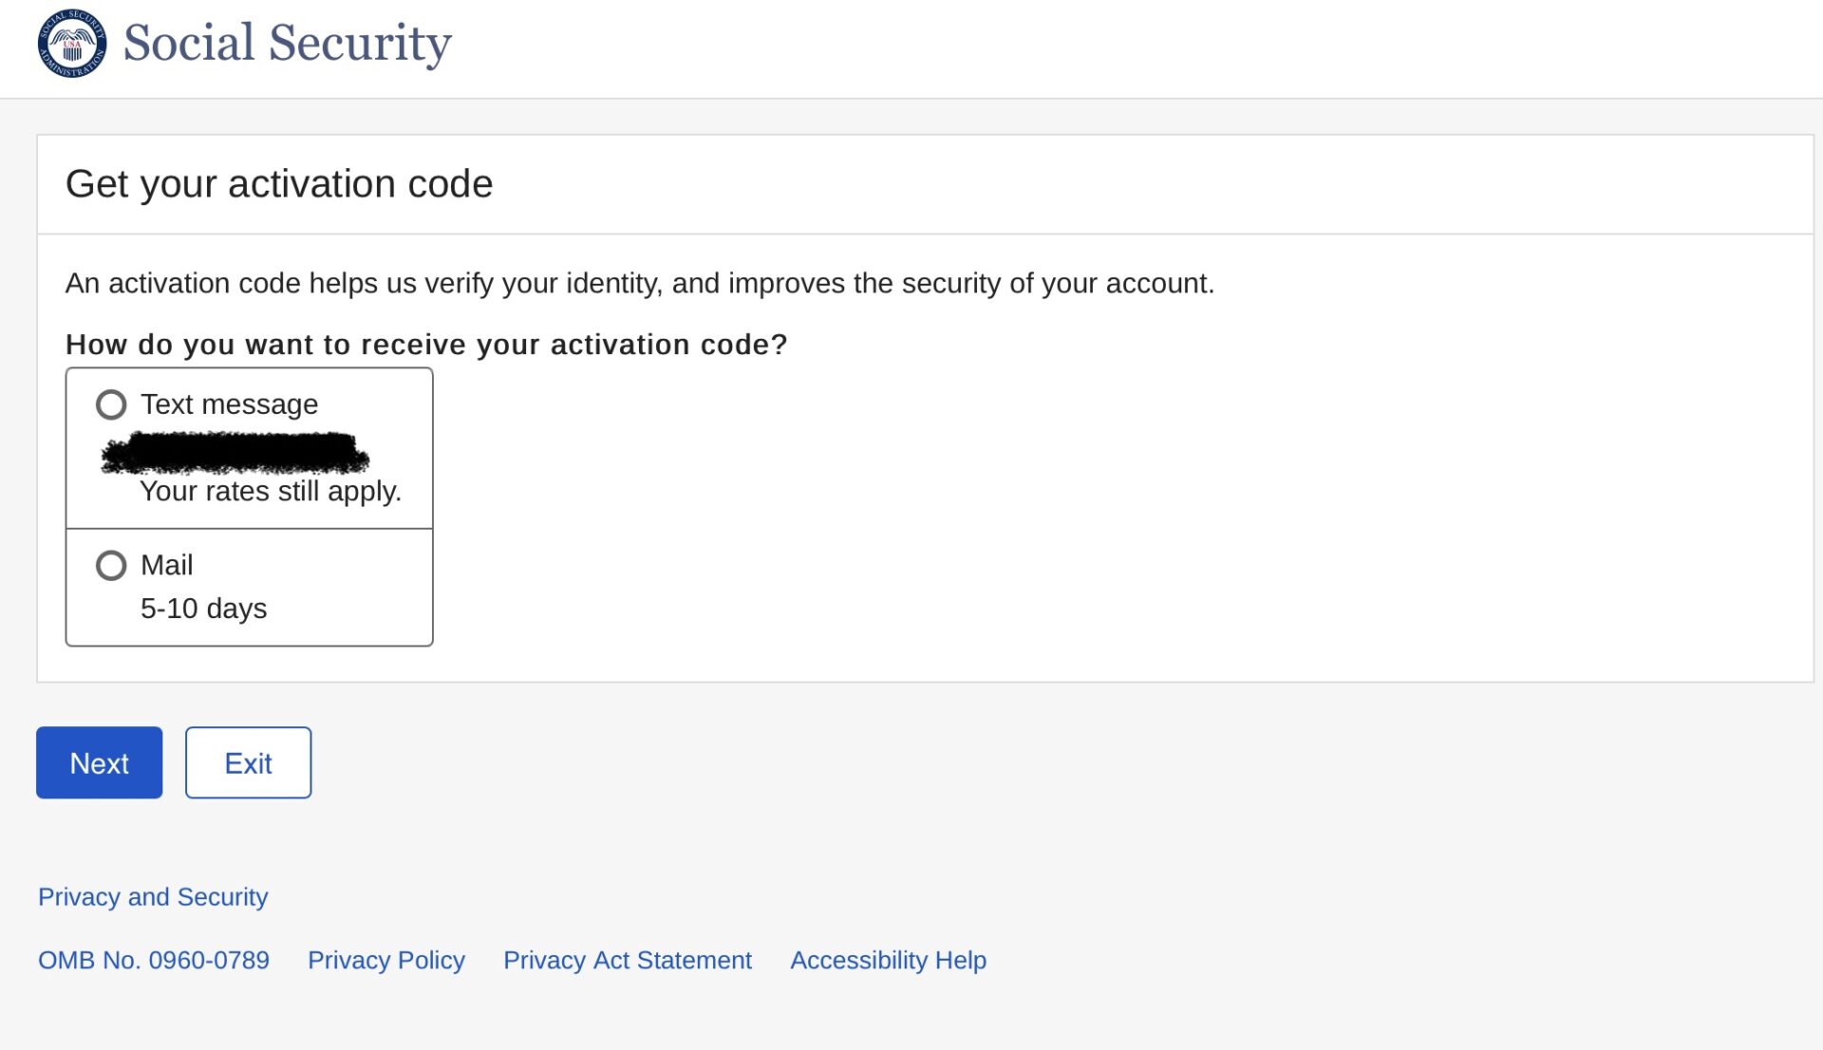Select the Mail delivery option
Viewport: 1823px width, 1050px height.
(x=111, y=565)
